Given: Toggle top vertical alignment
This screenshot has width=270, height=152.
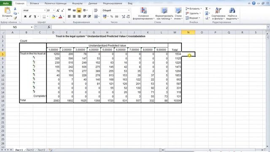Looking at the screenshot, I should [x=69, y=10].
